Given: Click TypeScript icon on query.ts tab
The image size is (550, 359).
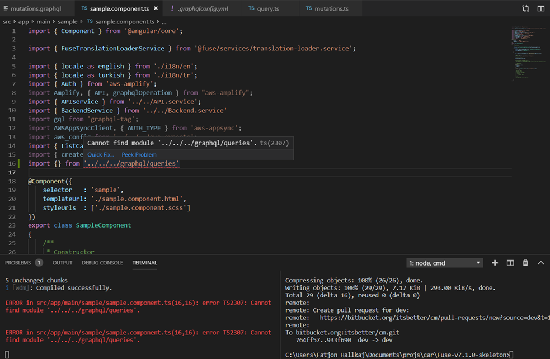Looking at the screenshot, I should 252,8.
